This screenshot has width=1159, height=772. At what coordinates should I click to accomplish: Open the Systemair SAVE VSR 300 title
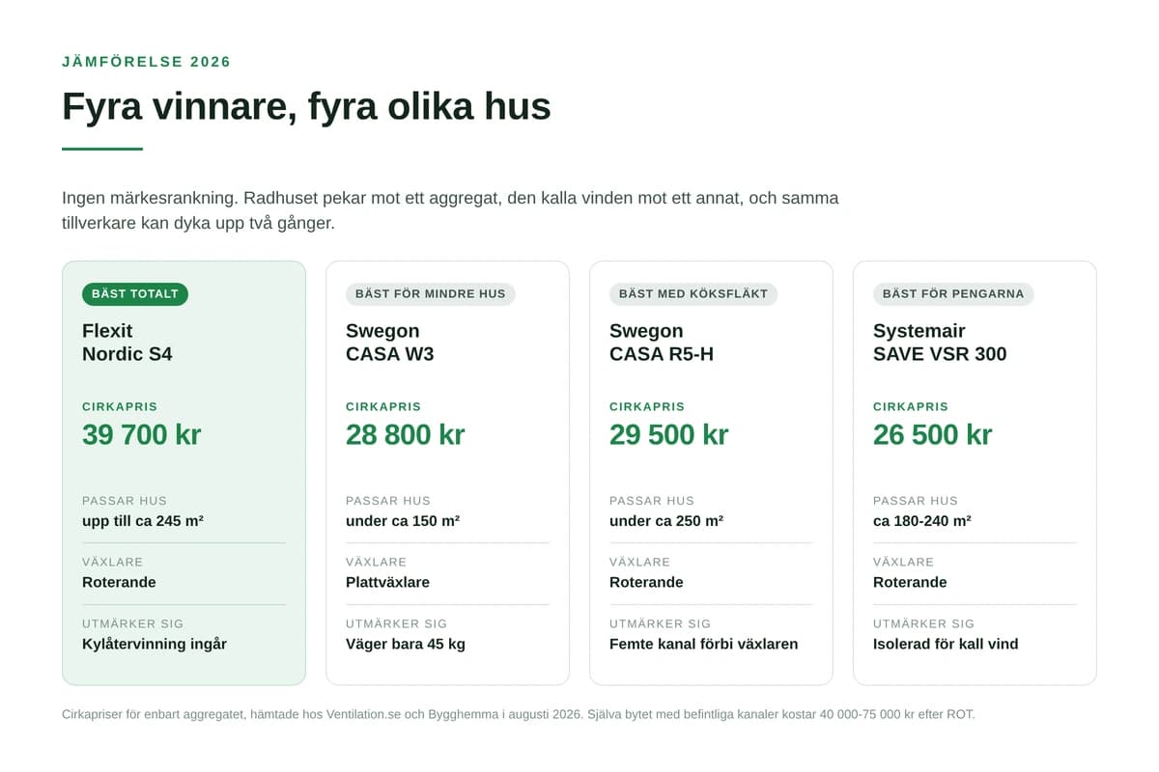pyautogui.click(x=940, y=343)
